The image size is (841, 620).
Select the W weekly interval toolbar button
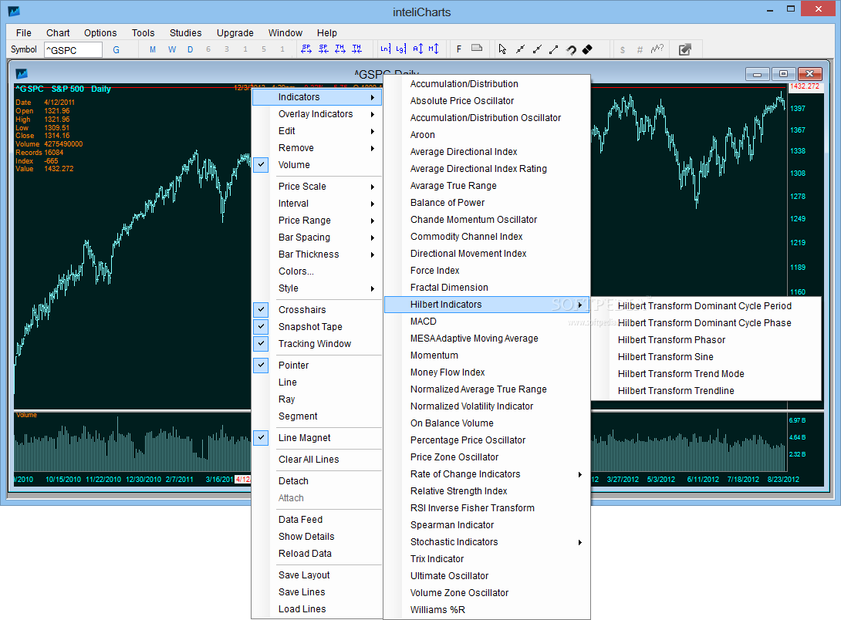point(171,49)
